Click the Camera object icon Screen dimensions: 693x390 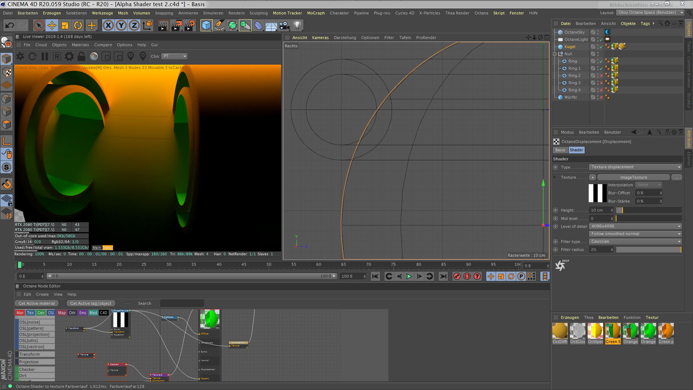click(x=284, y=26)
